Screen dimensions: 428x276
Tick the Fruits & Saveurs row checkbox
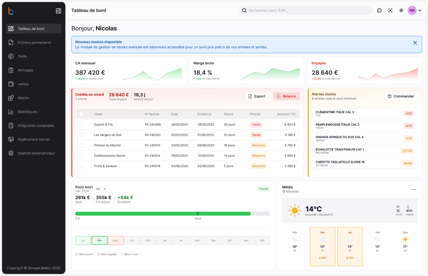pyautogui.click(x=82, y=166)
